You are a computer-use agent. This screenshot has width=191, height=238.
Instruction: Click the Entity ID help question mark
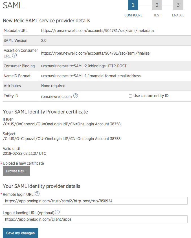pos(76,96)
